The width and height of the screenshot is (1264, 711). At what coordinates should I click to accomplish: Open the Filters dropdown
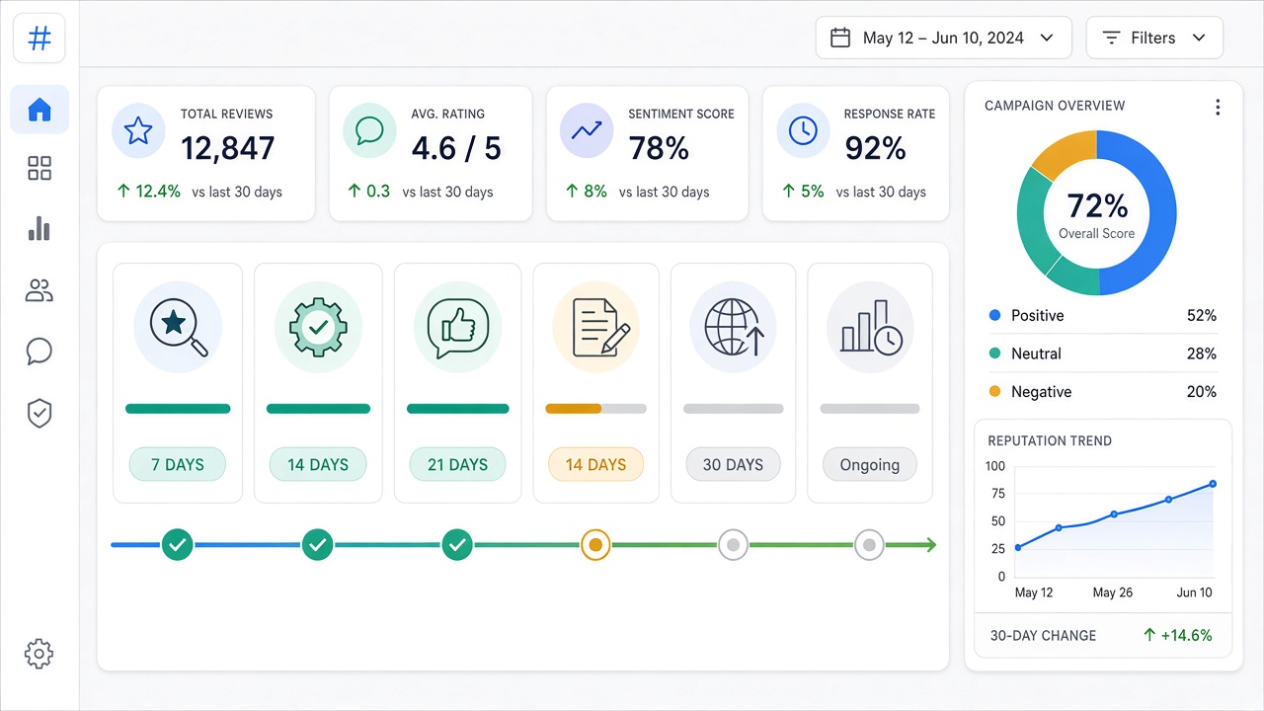(x=1154, y=39)
